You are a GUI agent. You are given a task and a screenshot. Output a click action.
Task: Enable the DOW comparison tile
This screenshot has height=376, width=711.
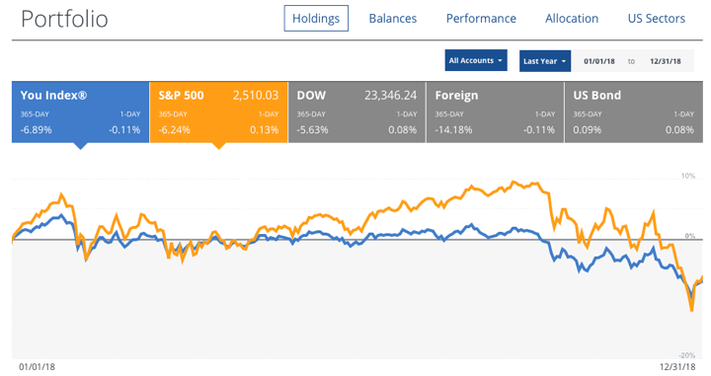pos(356,113)
